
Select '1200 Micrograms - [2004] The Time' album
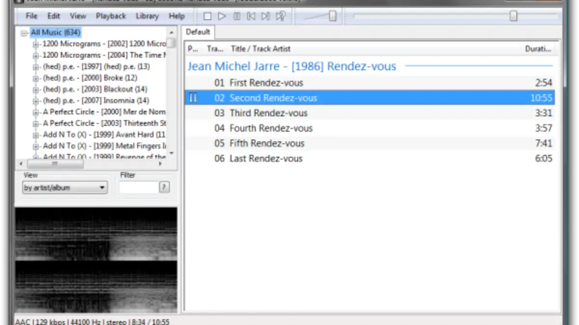104,55
